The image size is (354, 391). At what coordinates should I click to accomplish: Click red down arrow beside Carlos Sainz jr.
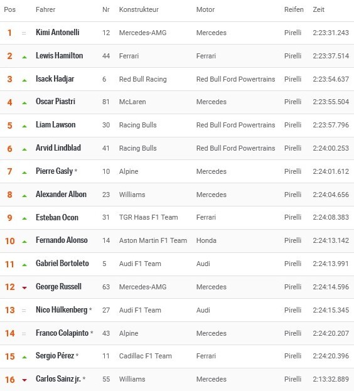coord(24,380)
